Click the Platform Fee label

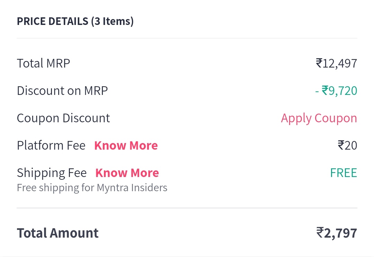51,145
